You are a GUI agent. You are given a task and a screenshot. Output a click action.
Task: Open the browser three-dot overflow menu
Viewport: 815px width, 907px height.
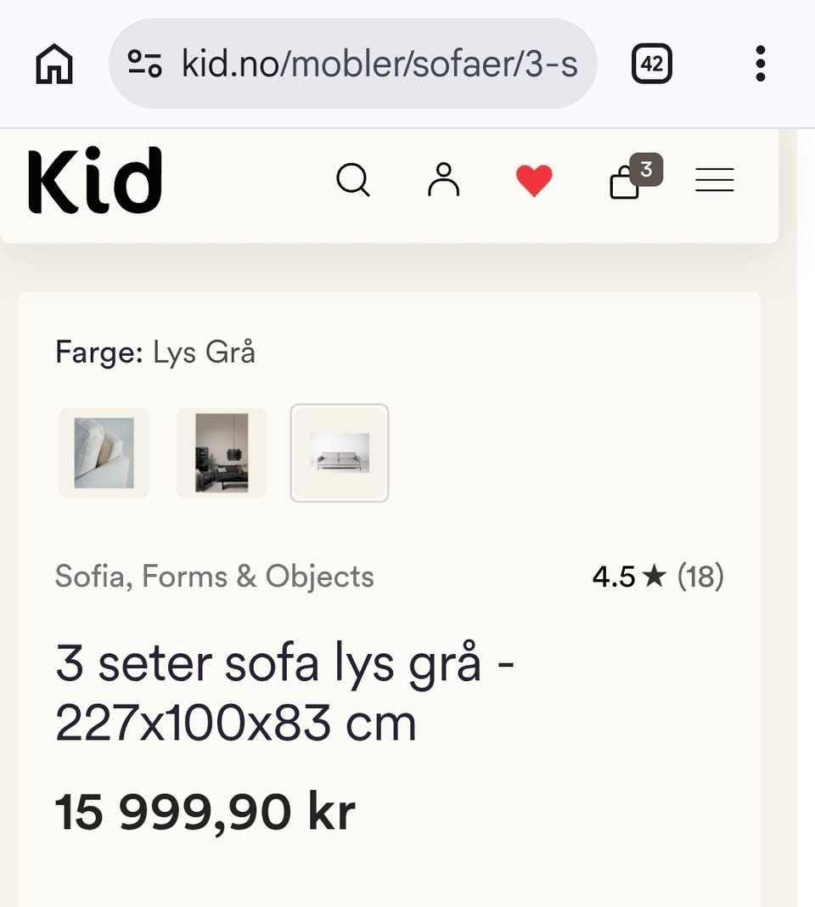point(761,64)
